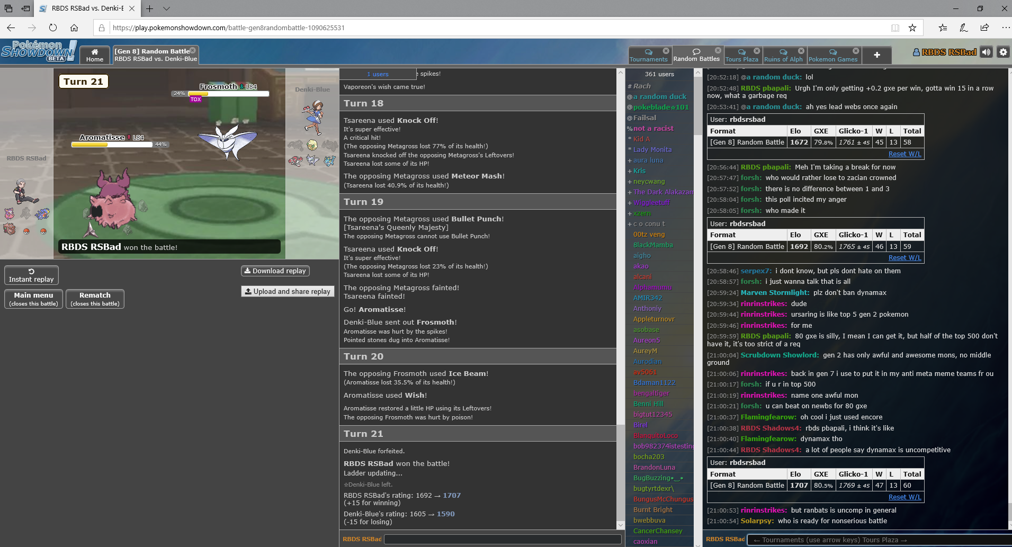Open browser settings and more menu

(x=1005, y=28)
